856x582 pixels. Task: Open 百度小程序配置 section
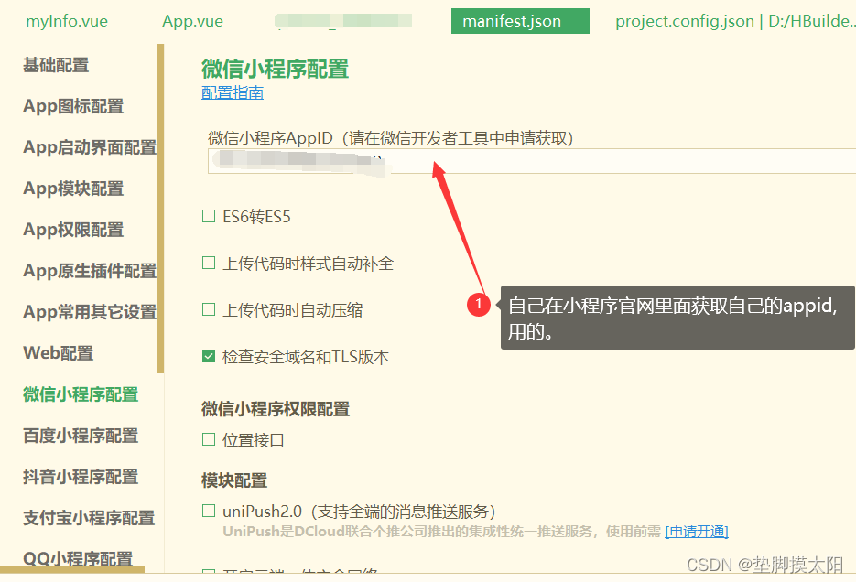[81, 436]
